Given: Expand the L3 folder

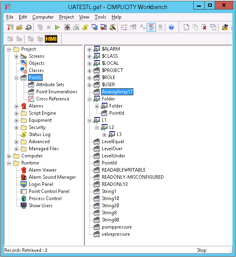Looking at the screenshot, I should coord(104,135).
